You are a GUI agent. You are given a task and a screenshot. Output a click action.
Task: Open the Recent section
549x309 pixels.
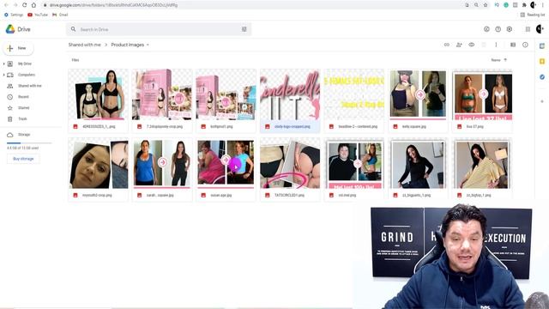[23, 97]
